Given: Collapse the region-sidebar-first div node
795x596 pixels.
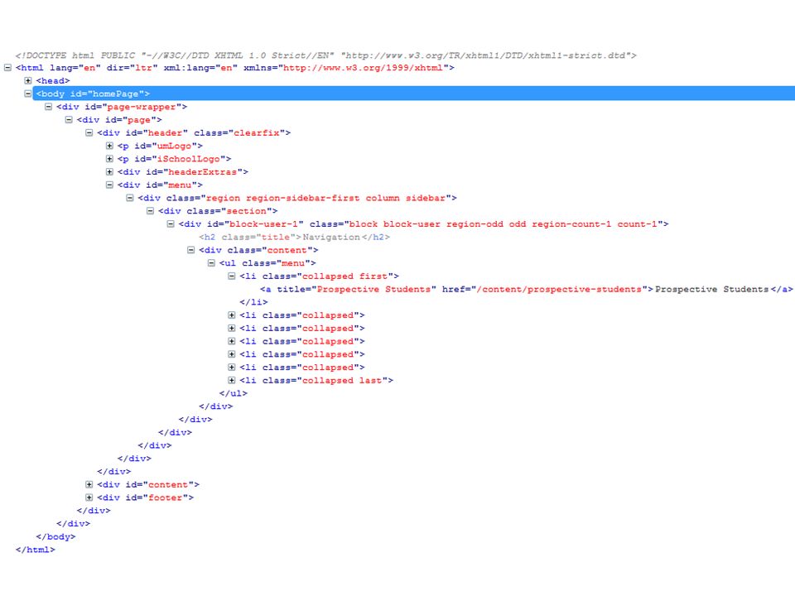Looking at the screenshot, I should point(129,198).
